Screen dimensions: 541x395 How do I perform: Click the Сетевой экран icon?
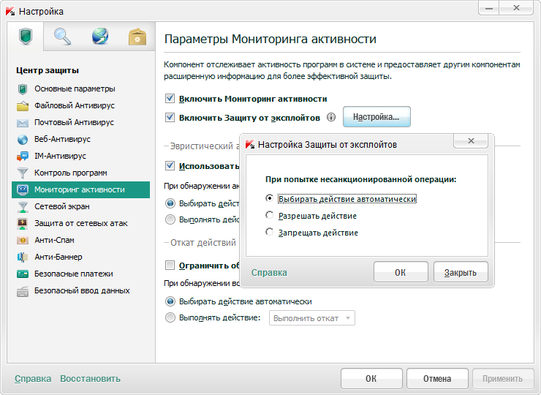click(x=23, y=206)
